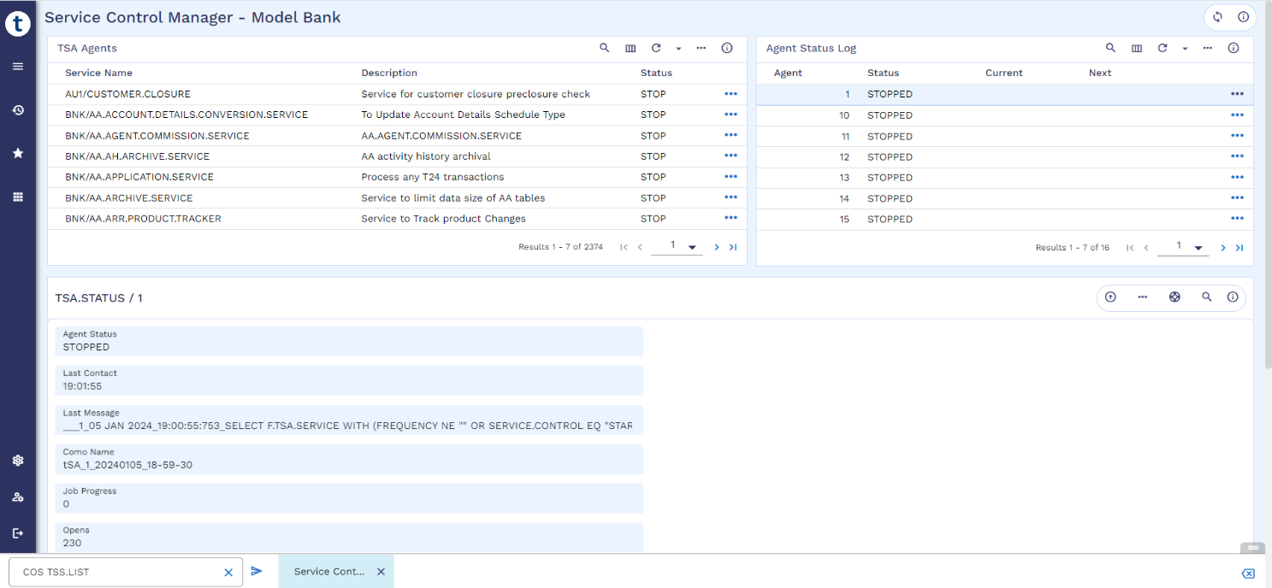Open the page number dropdown in Agent Status Log
This screenshot has width=1272, height=588.
coord(1199,248)
